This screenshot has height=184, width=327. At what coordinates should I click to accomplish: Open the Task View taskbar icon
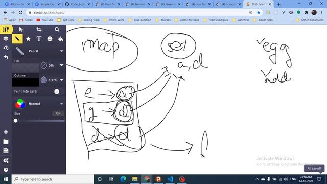coord(111,179)
